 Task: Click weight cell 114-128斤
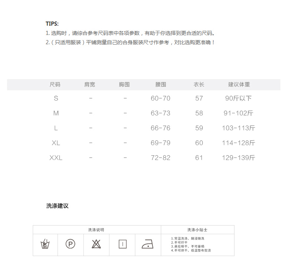point(238,143)
